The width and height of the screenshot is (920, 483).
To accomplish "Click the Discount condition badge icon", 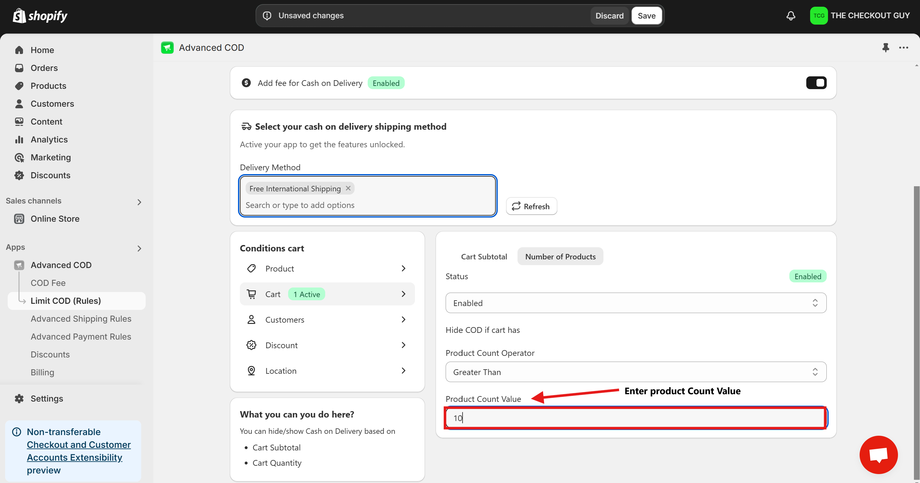I will (x=251, y=345).
